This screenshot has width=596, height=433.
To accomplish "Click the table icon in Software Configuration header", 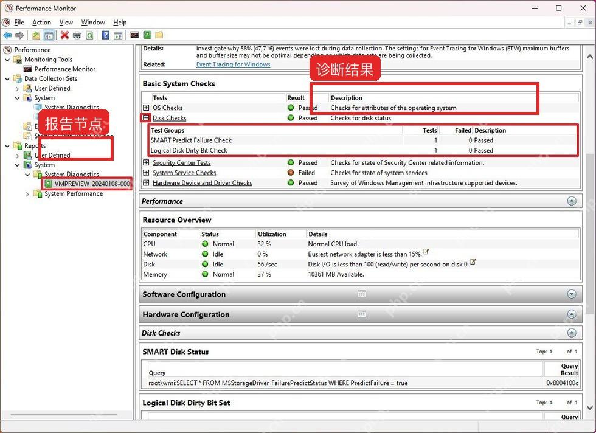I will coord(362,294).
